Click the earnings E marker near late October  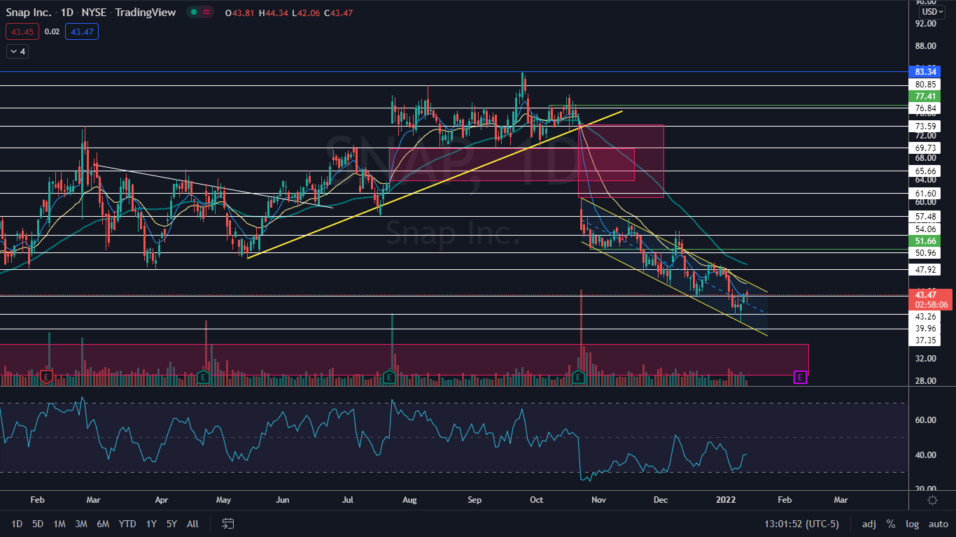pyautogui.click(x=579, y=377)
